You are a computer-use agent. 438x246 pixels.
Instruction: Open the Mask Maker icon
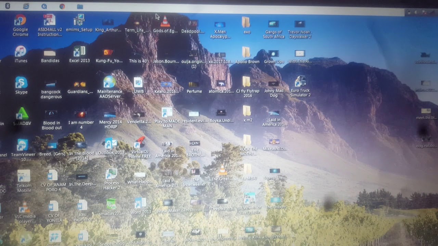coord(168,206)
